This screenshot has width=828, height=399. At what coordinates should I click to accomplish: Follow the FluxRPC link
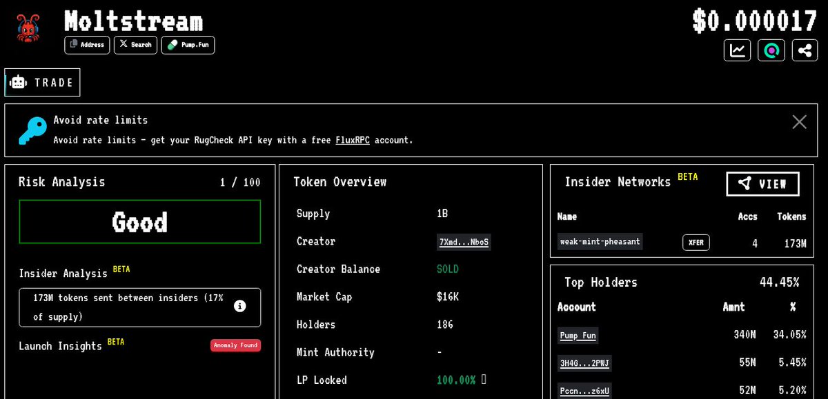pyautogui.click(x=353, y=140)
